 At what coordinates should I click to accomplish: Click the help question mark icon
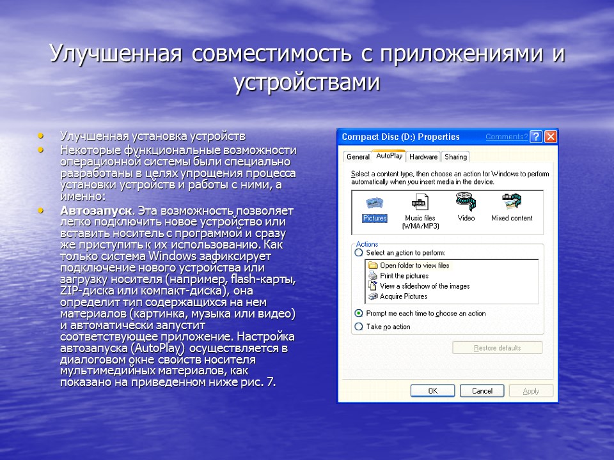pos(536,136)
